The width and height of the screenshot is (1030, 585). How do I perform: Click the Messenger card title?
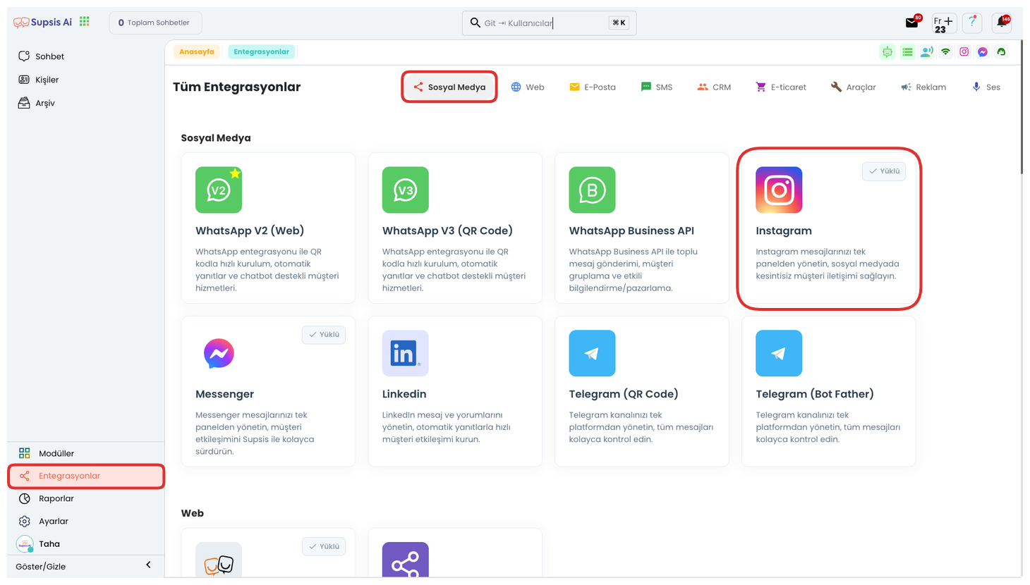point(224,394)
